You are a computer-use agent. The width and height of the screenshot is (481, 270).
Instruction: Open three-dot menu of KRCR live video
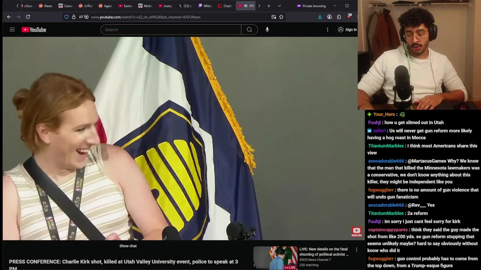coord(357,250)
